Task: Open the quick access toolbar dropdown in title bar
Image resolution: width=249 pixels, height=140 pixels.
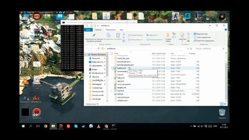Action: tap(98, 26)
